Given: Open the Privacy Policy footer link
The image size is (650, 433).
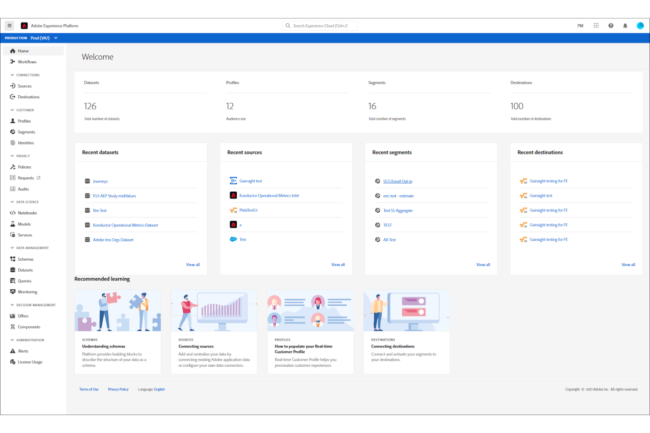Looking at the screenshot, I should point(118,390).
